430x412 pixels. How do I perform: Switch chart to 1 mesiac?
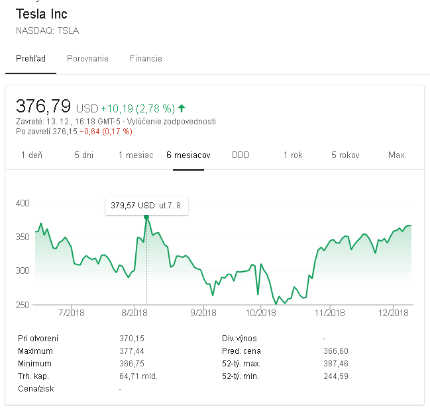click(x=136, y=155)
